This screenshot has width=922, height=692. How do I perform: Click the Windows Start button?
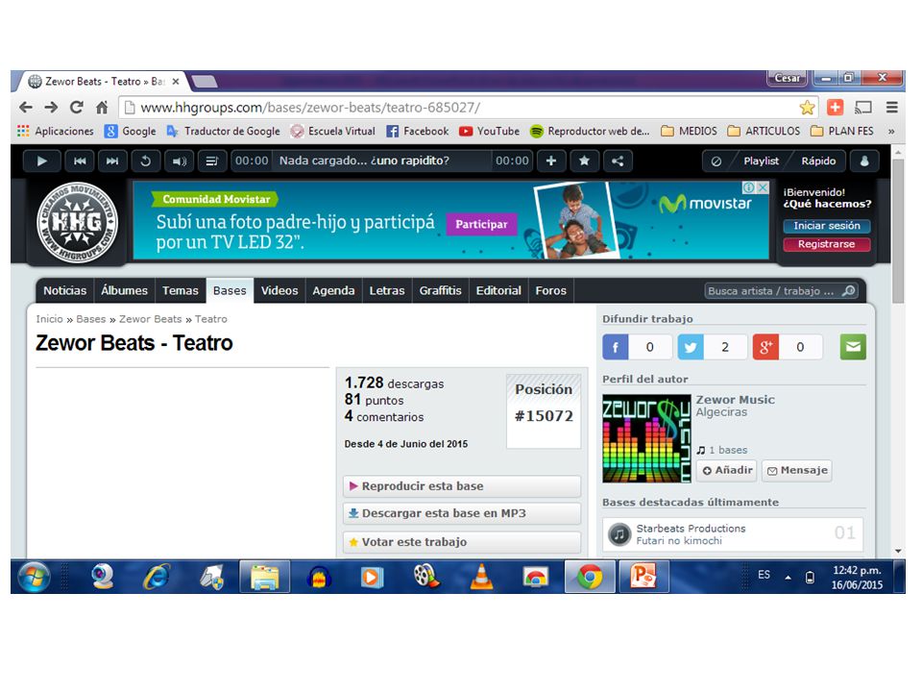(34, 577)
